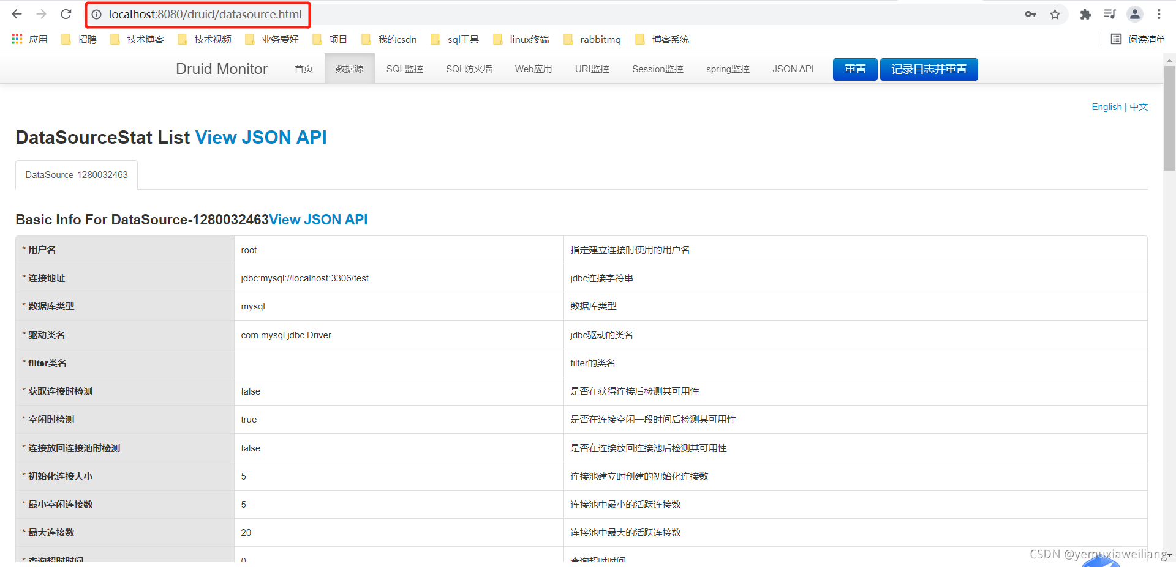Image resolution: width=1176 pixels, height=567 pixels.
Task: Click the description 指定建立连接时使用的用户名
Action: (630, 250)
